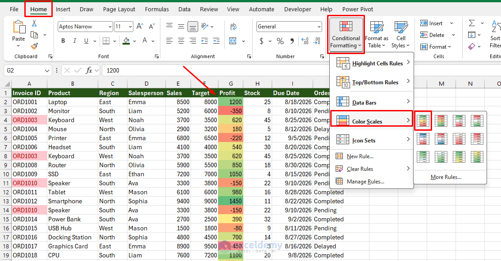This screenshot has height=261, width=501.
Task: Click Decrease Decimal icon
Action: [317, 41]
